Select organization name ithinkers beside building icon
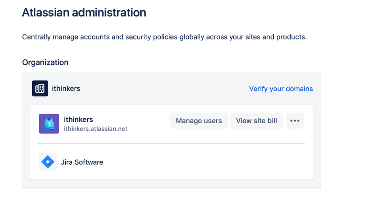Viewport: 384px width, 216px height. point(66,89)
